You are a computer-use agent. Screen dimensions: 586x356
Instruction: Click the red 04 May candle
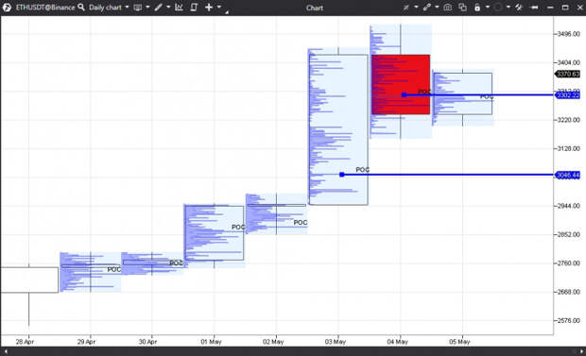(x=401, y=84)
